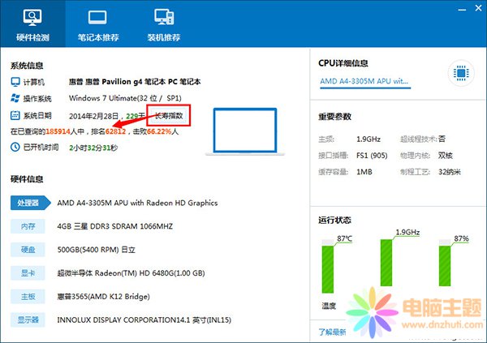Click the clock icon beside 已开机时间
487x343 pixels.
coord(15,147)
